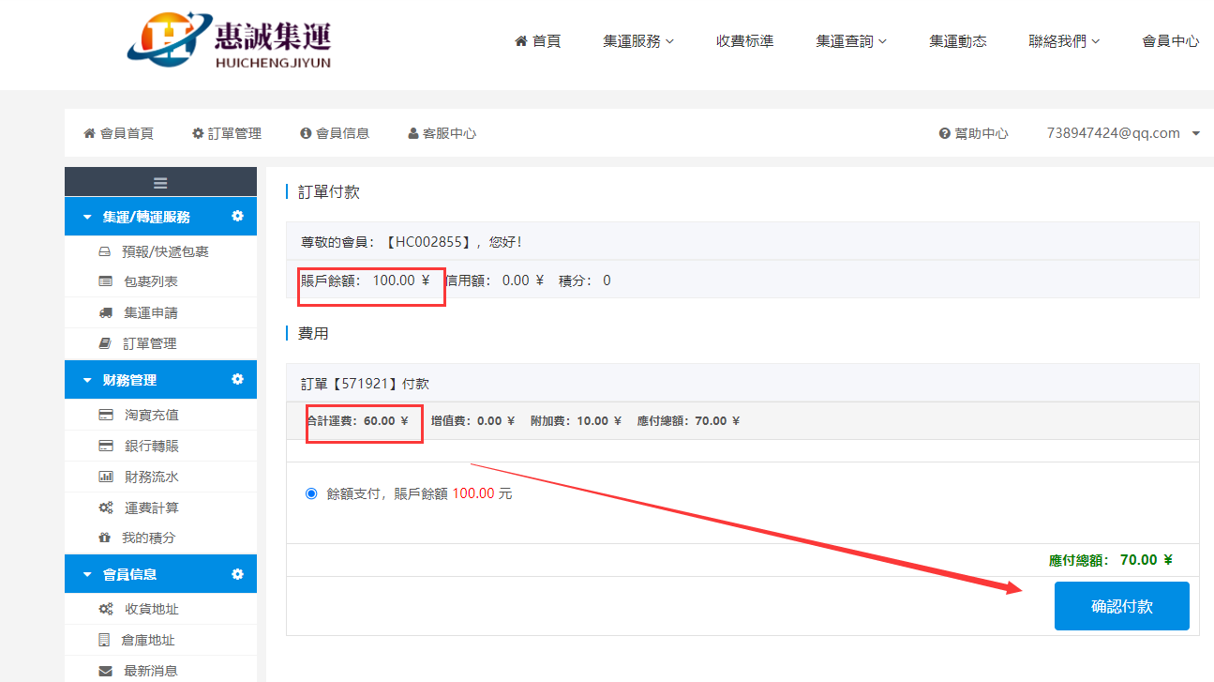Image resolution: width=1214 pixels, height=682 pixels.
Task: Expand the 集運查詢 dropdown menu
Action: pyautogui.click(x=850, y=41)
